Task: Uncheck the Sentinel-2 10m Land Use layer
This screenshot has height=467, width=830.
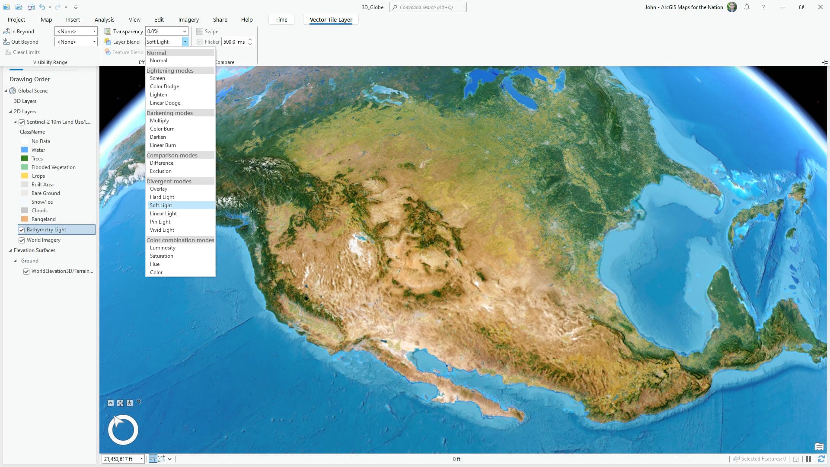Action: coord(22,122)
